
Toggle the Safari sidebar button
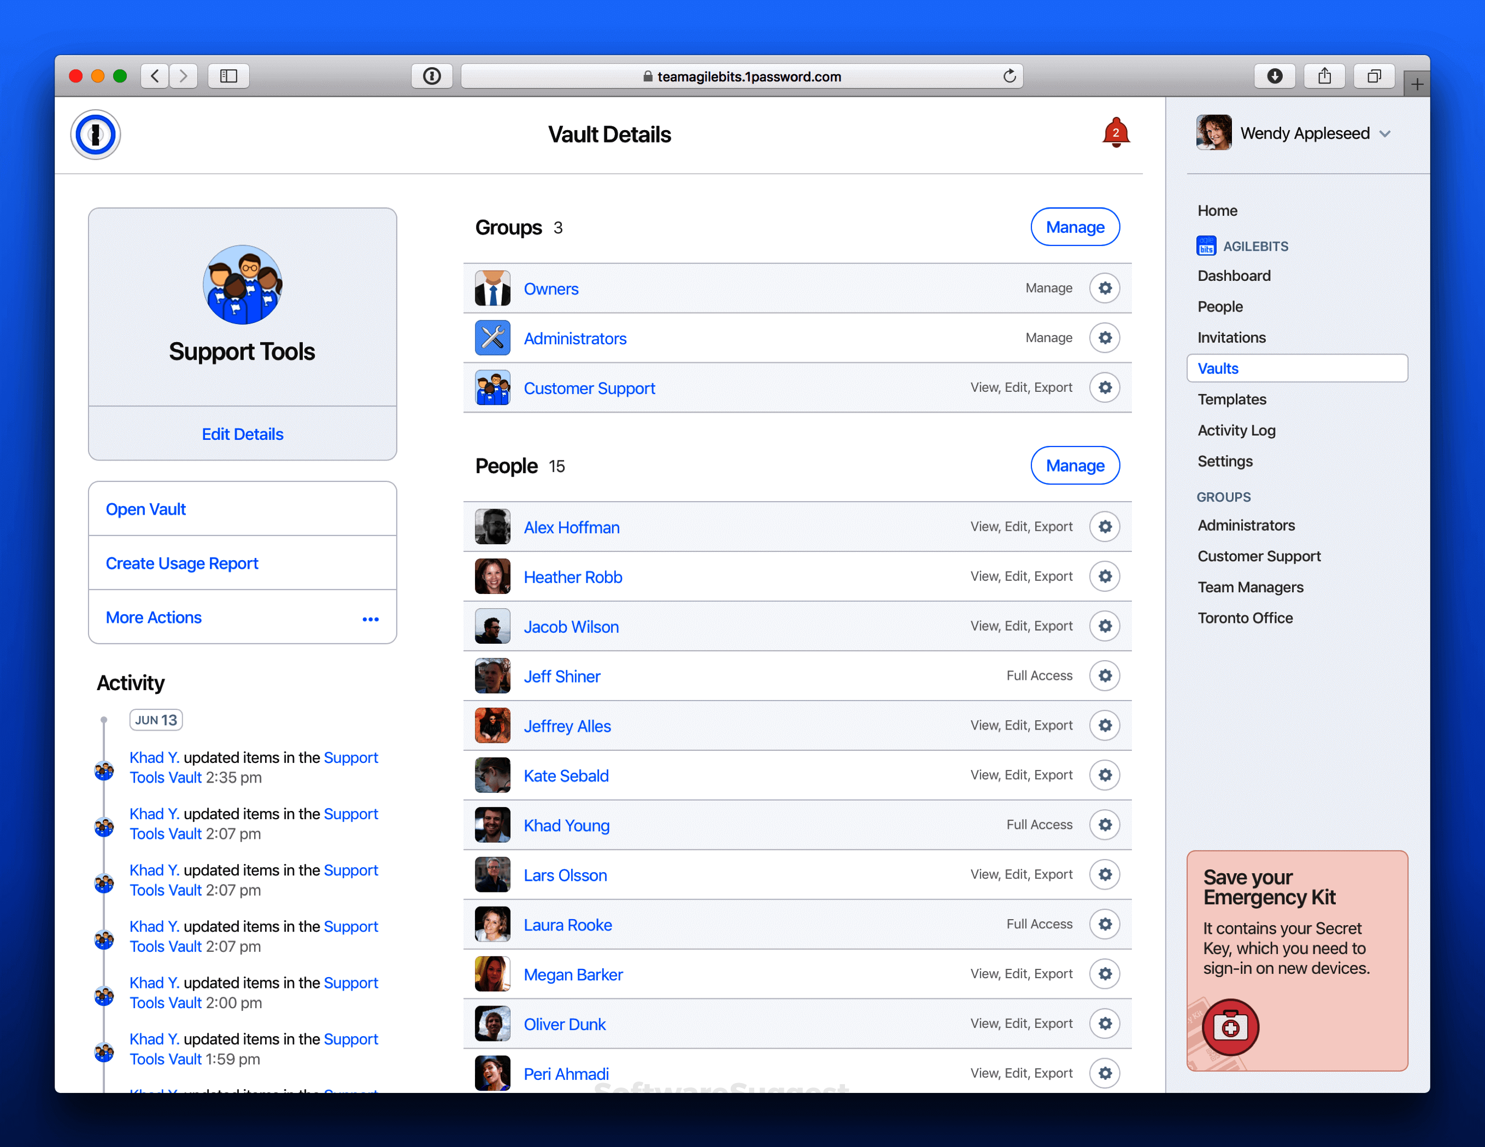(x=228, y=76)
